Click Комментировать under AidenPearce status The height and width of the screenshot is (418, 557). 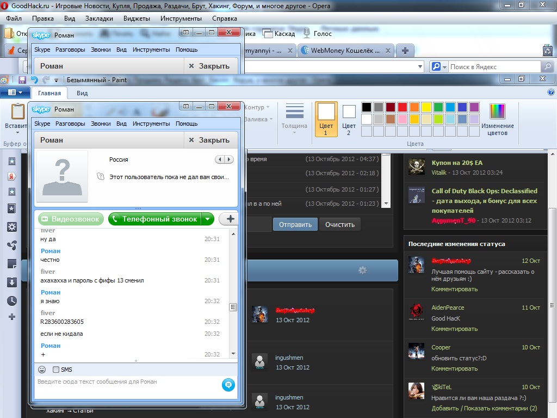pyautogui.click(x=454, y=329)
